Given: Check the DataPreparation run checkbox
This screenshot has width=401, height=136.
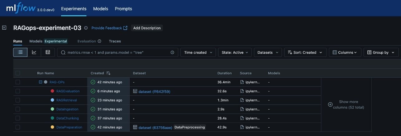Looking at the screenshot, I should pyautogui.click(x=18, y=127).
